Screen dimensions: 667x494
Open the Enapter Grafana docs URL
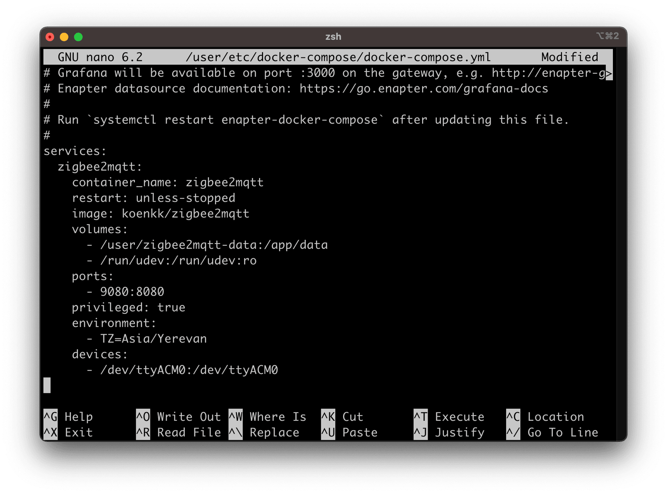coord(422,88)
